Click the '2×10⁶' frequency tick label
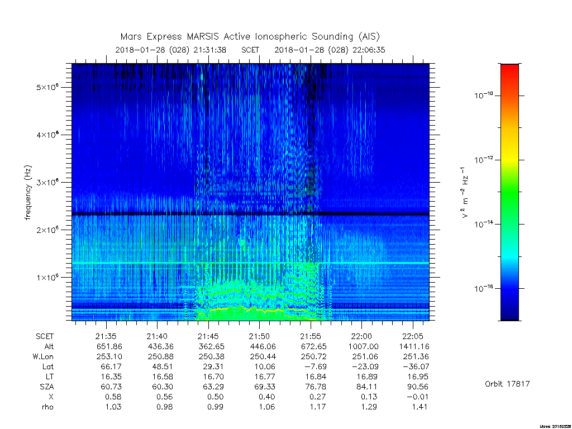 [x=47, y=230]
